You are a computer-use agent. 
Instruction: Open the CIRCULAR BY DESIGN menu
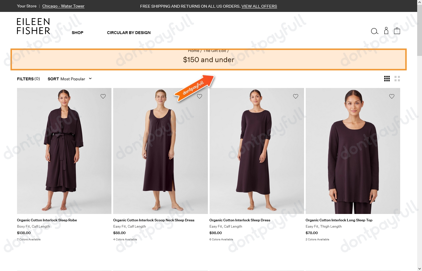(x=128, y=33)
